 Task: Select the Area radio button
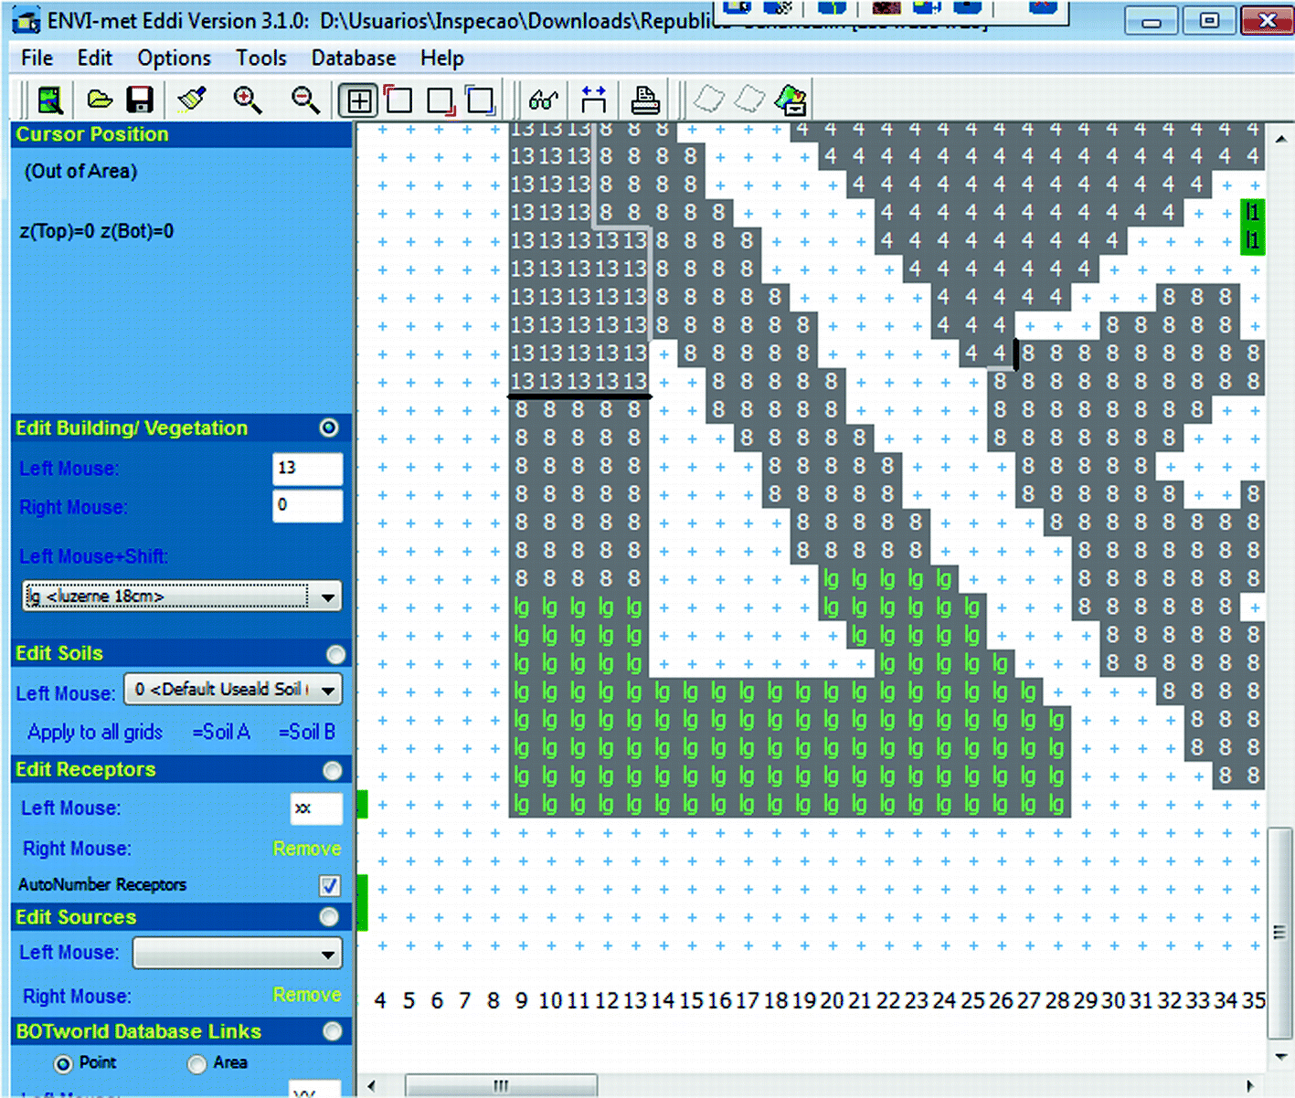196,1064
